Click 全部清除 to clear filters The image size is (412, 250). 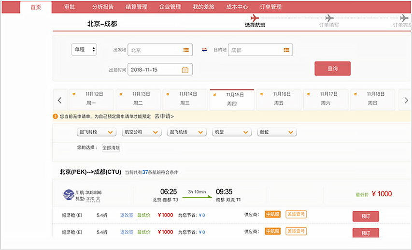(111, 147)
